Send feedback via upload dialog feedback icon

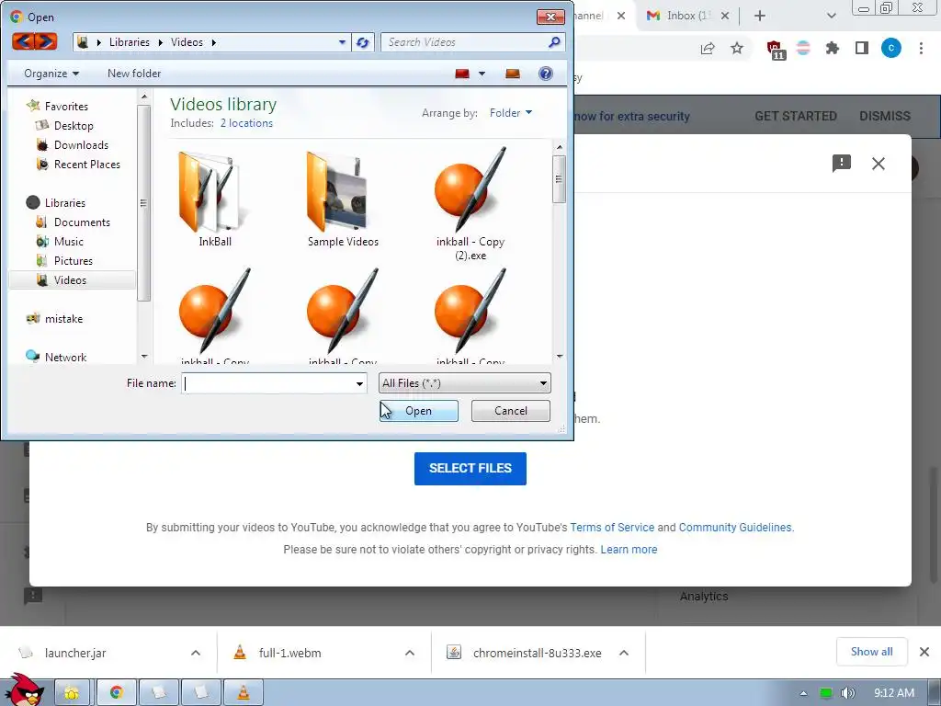coord(842,164)
